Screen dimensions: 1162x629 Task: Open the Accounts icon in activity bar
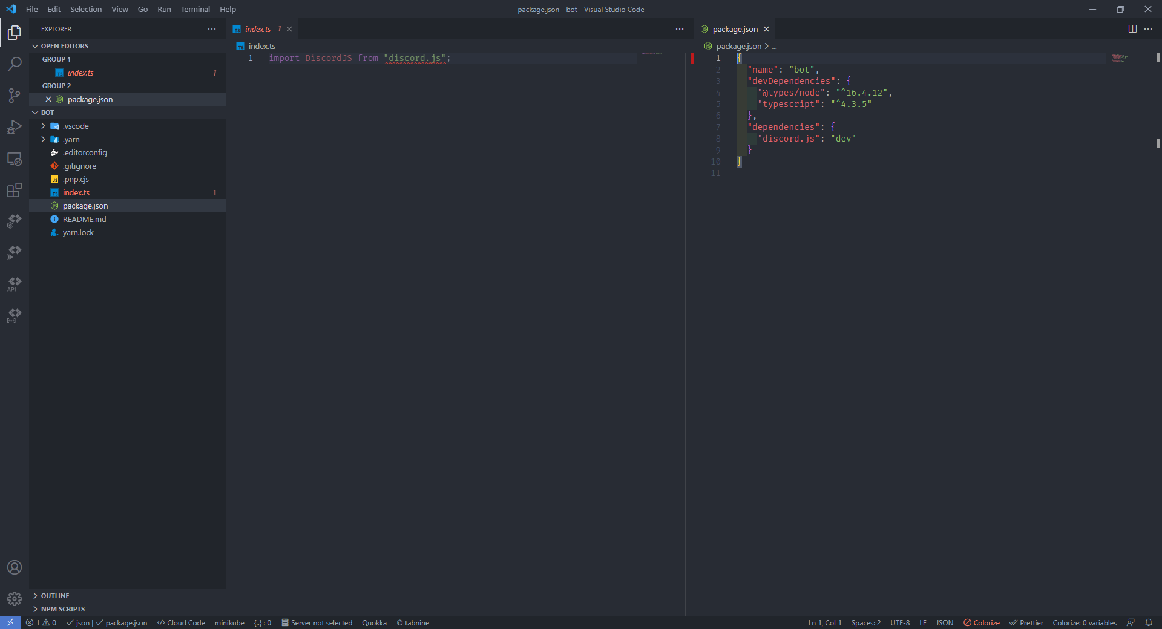[x=15, y=567]
